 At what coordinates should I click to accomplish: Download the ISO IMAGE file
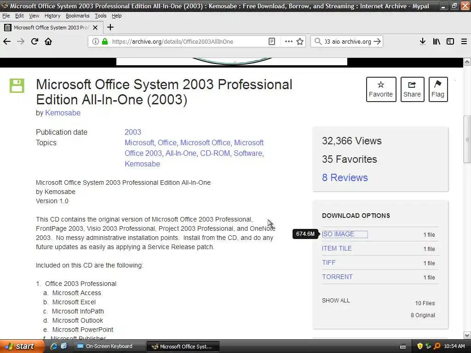[338, 234]
